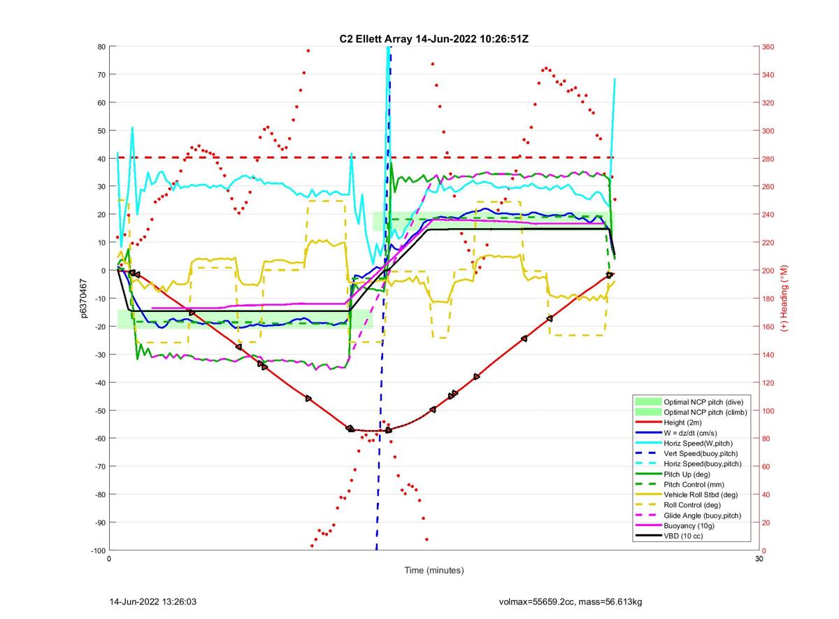Click the left axis tick label -30
This screenshot has width=839, height=619.
99,355
